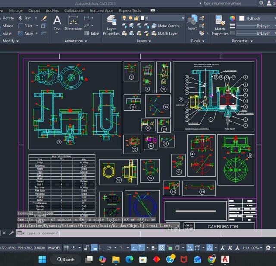
Task: Click the Thaw All Layers sun icon
Action: pyautogui.click(x=139, y=33)
